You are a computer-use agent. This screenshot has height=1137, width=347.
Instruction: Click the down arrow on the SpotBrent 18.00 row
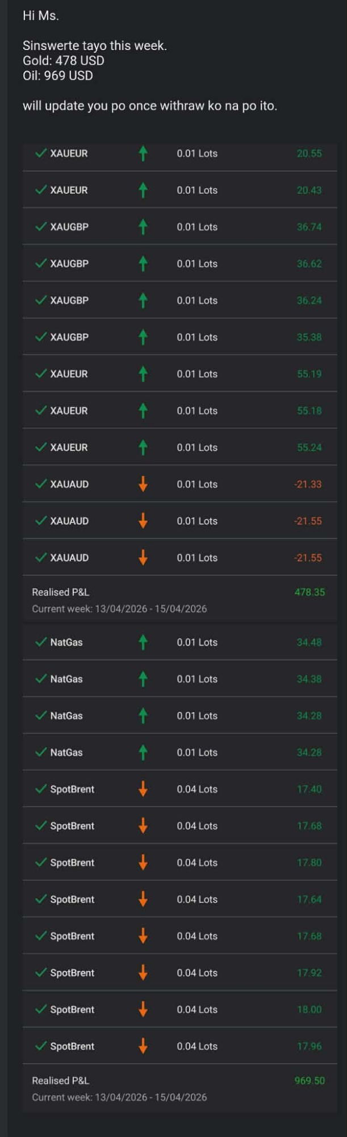pos(143,1010)
